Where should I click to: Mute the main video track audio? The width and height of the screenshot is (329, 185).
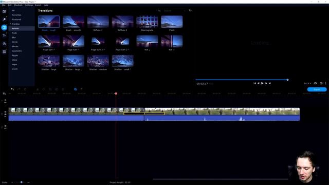coord(5,114)
